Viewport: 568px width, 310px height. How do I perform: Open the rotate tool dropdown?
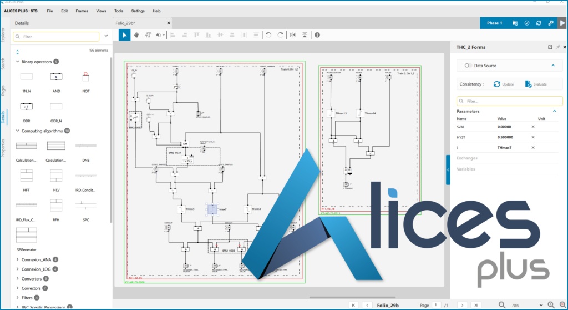tap(164, 35)
